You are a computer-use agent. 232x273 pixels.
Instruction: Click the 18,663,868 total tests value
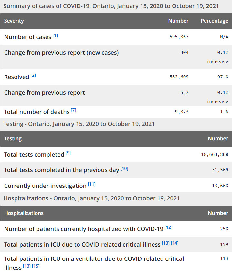coord(215,155)
